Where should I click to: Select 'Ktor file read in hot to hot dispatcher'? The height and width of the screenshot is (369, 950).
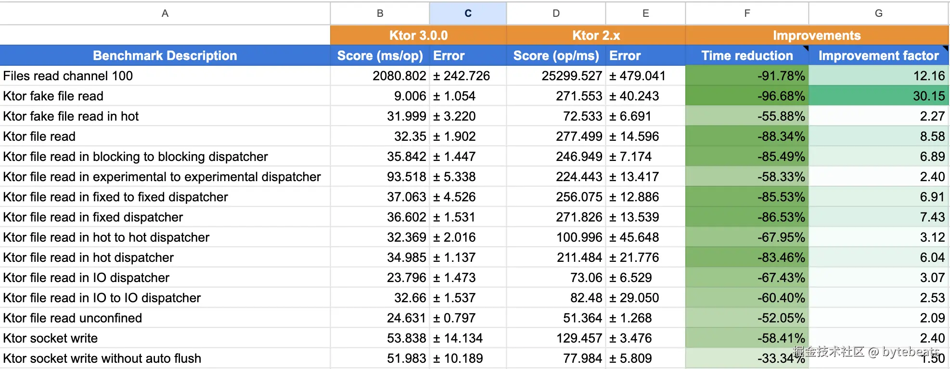165,237
